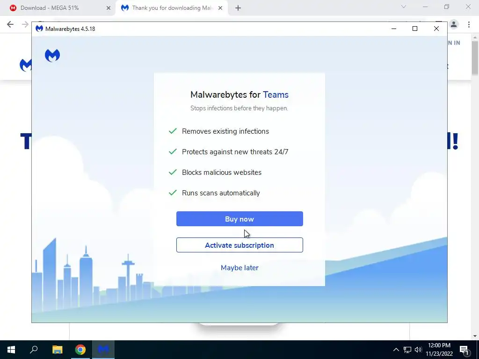This screenshot has height=359, width=479.
Task: Click the MEGA favicon on the first tab
Action: (x=13, y=8)
